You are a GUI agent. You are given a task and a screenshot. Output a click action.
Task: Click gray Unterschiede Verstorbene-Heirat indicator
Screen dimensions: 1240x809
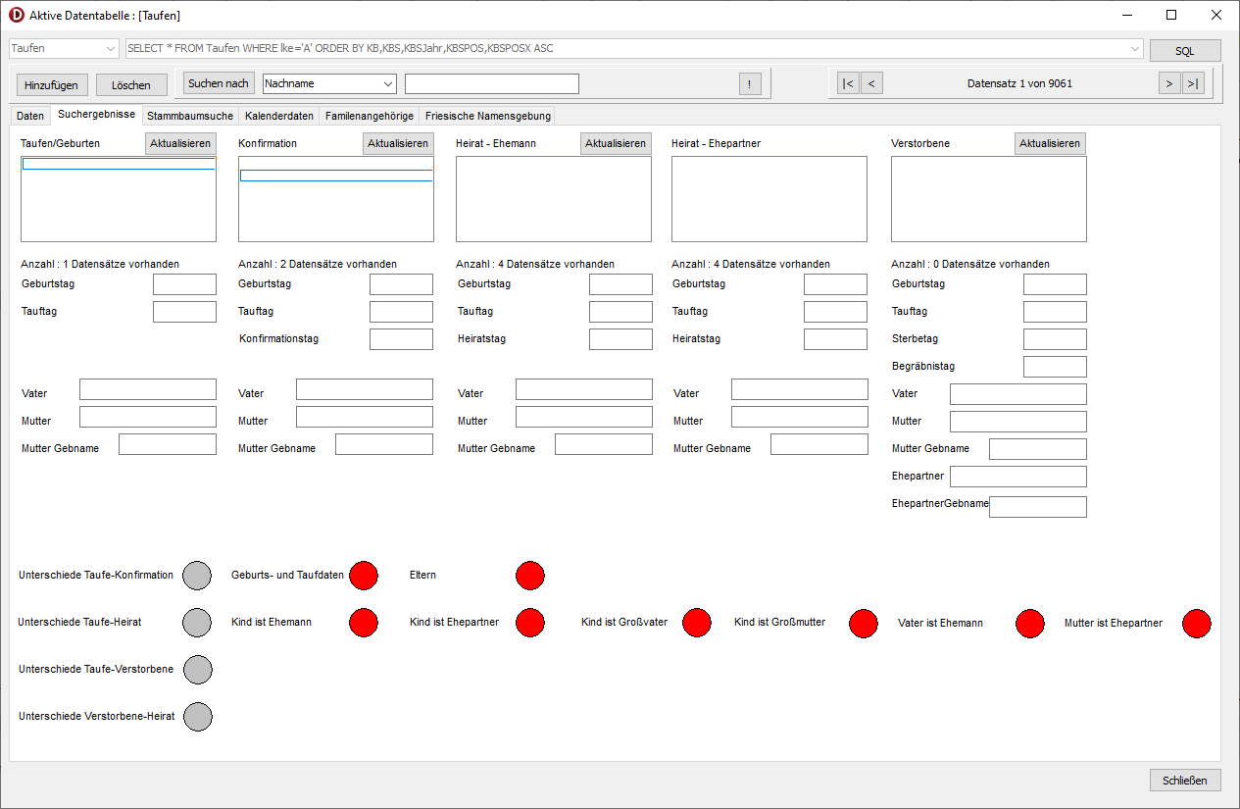(x=198, y=717)
